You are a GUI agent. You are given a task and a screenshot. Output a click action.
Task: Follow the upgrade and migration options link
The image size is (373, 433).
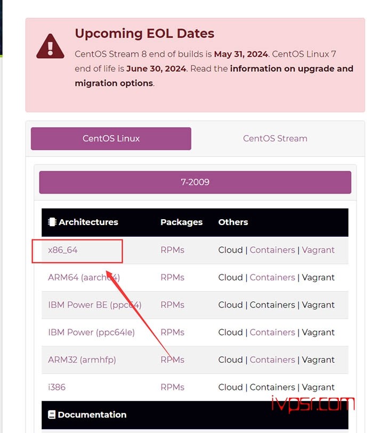click(x=214, y=76)
